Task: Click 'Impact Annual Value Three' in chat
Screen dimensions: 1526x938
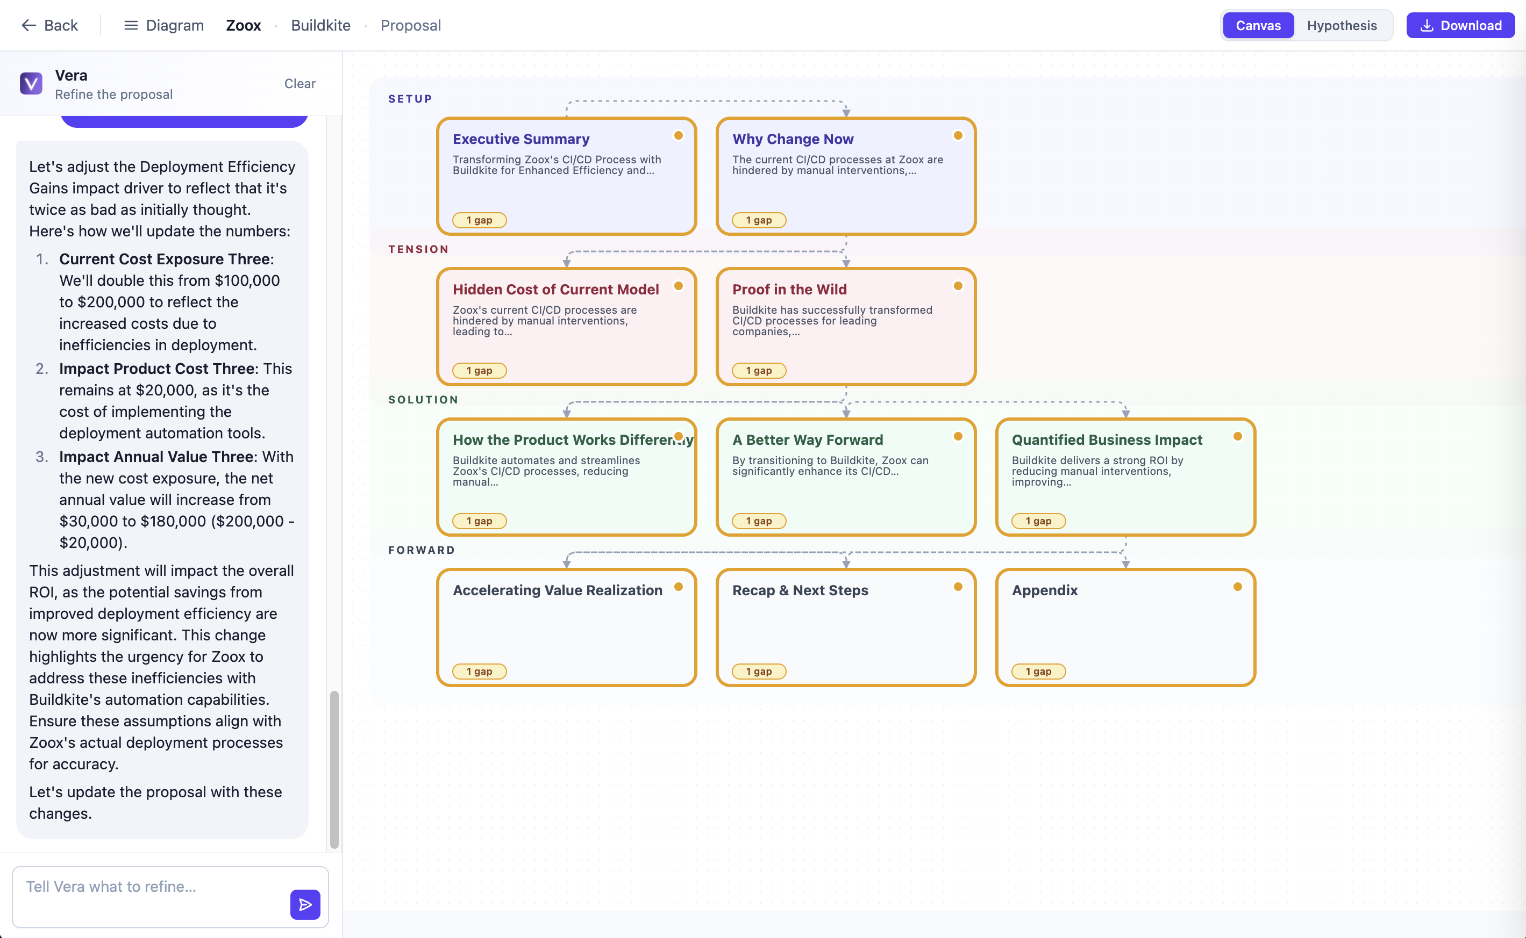Action: click(x=156, y=457)
